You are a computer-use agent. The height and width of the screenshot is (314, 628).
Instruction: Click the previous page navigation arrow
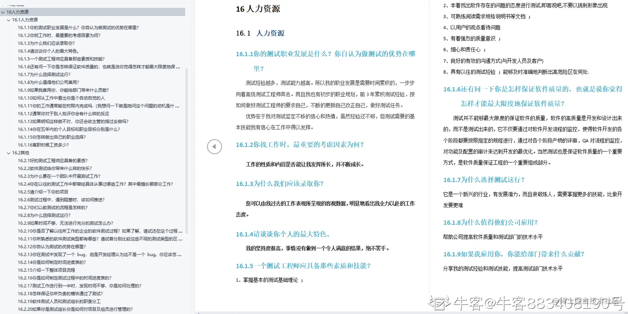point(214,146)
